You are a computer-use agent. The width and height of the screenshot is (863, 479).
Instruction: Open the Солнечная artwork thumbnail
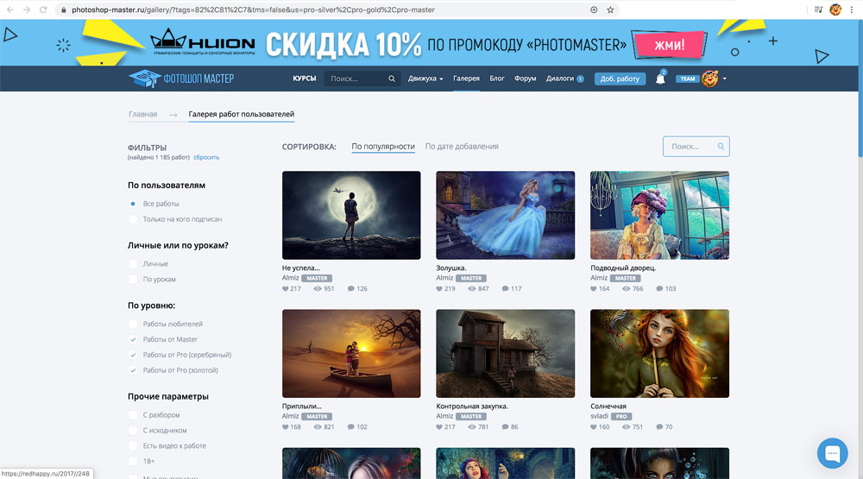tap(659, 354)
